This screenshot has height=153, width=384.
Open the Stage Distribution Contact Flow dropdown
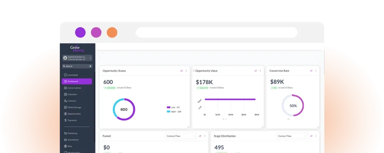[x=292, y=136]
